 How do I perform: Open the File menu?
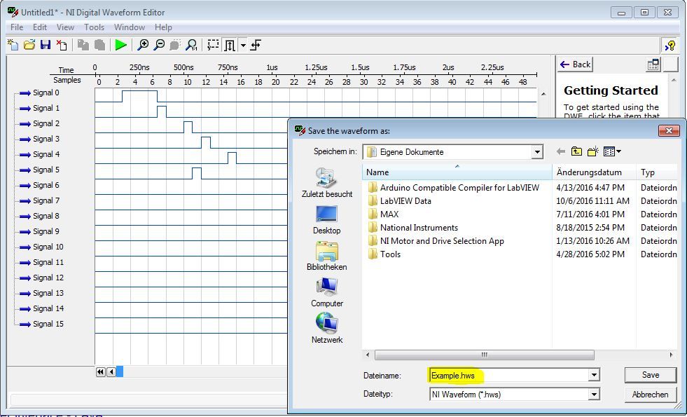17,27
